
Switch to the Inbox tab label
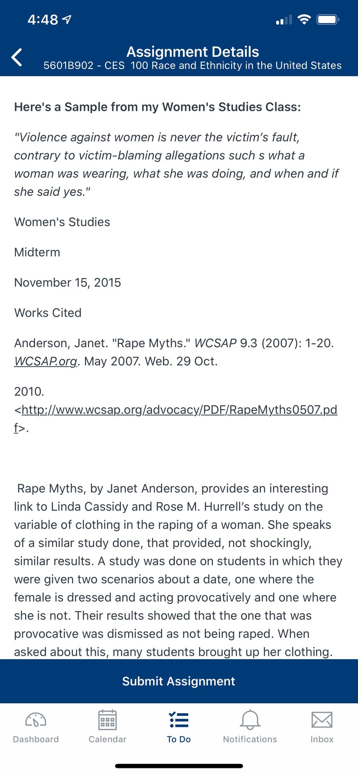(x=322, y=739)
